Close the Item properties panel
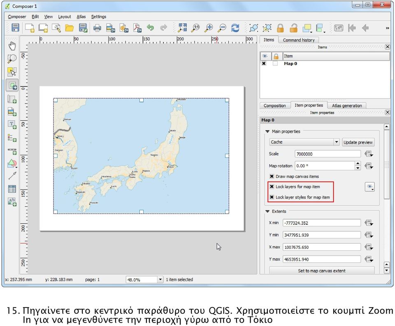The height and width of the screenshot is (326, 395). click(388, 112)
